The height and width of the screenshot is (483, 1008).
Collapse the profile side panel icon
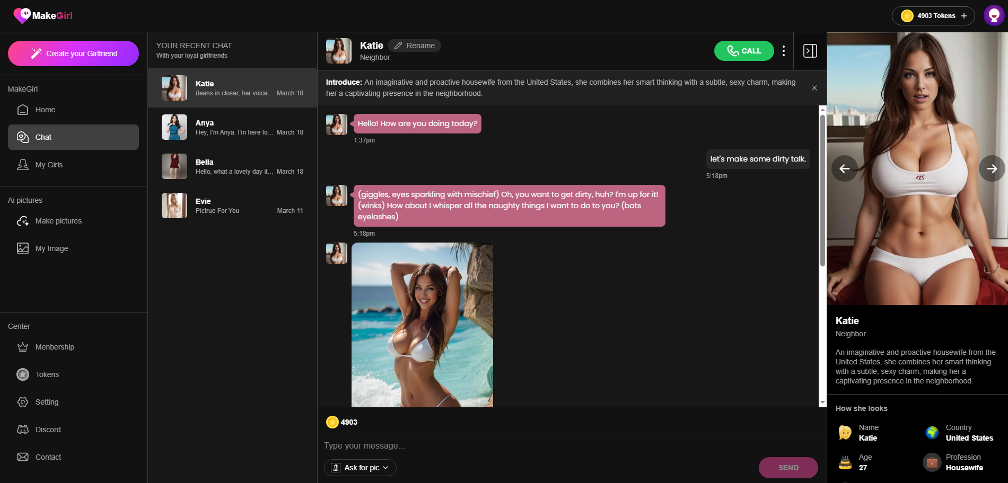coord(810,51)
